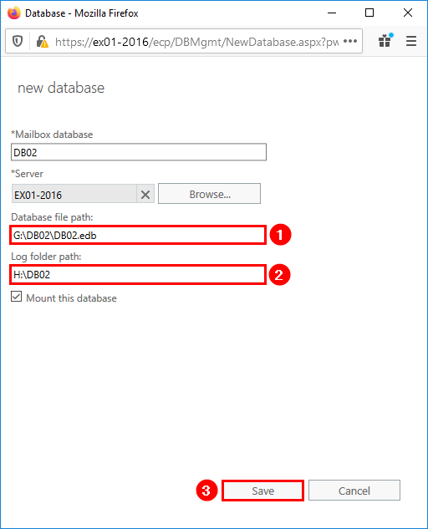The width and height of the screenshot is (428, 529).
Task: Maximize the Firefox window
Action: click(369, 13)
